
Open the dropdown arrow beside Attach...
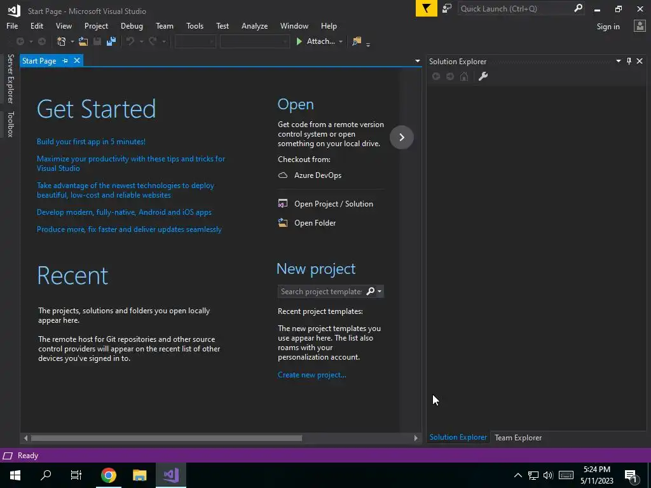tap(341, 41)
